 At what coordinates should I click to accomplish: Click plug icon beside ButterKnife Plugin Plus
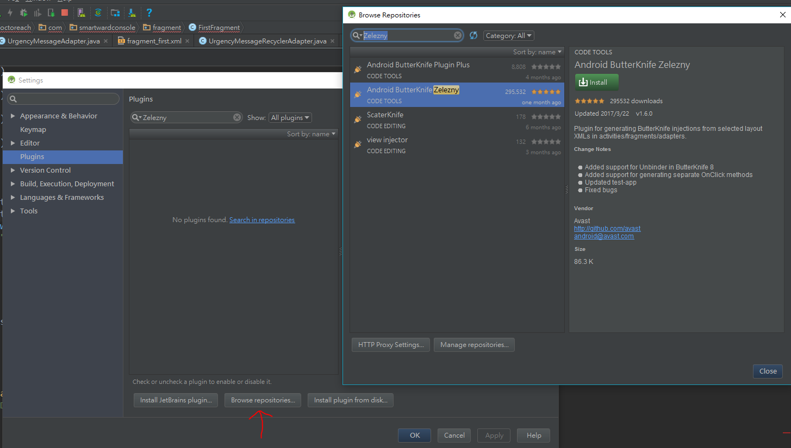pyautogui.click(x=358, y=70)
